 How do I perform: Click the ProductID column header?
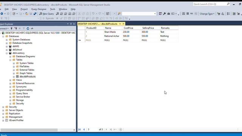coord(95,28)
